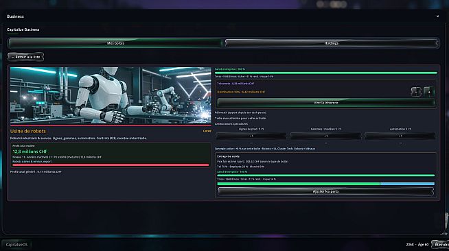Click the green-blue share split bar
This screenshot has height=251, width=449.
tap(326, 184)
